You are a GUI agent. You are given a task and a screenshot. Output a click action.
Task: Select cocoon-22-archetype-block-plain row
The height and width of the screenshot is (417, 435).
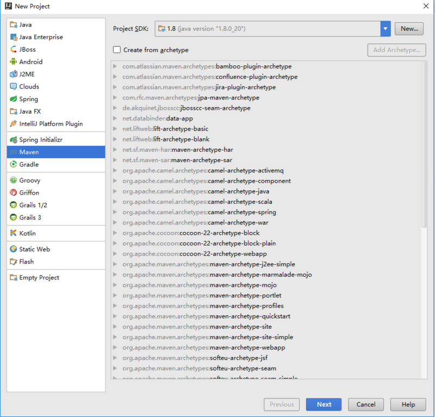[x=266, y=244]
